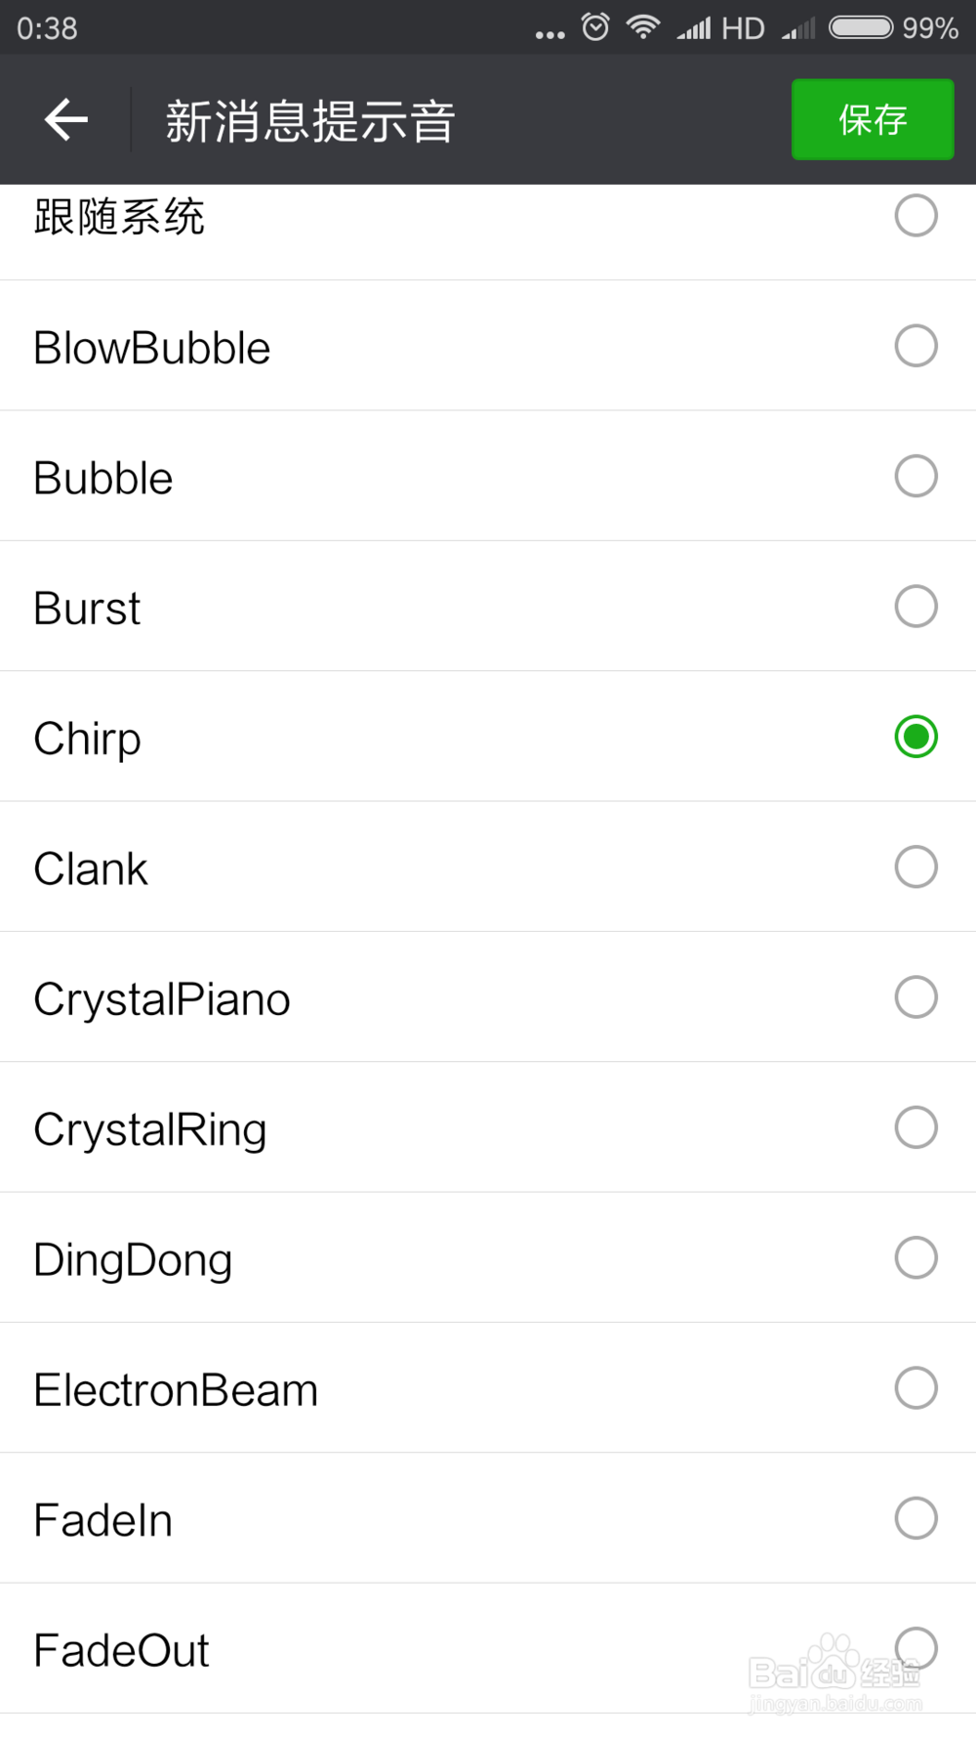Tap the three-dots status bar icon
The width and height of the screenshot is (976, 1737).
click(x=549, y=34)
